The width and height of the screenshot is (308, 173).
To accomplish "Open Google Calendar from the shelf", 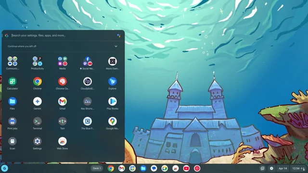I will point(132,168).
